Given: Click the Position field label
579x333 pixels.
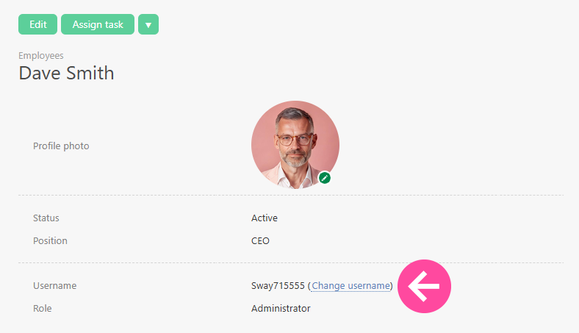Looking at the screenshot, I should click(50, 240).
